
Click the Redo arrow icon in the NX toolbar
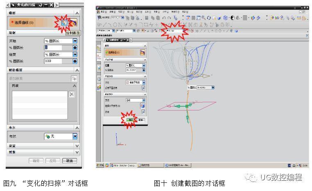(x=169, y=18)
